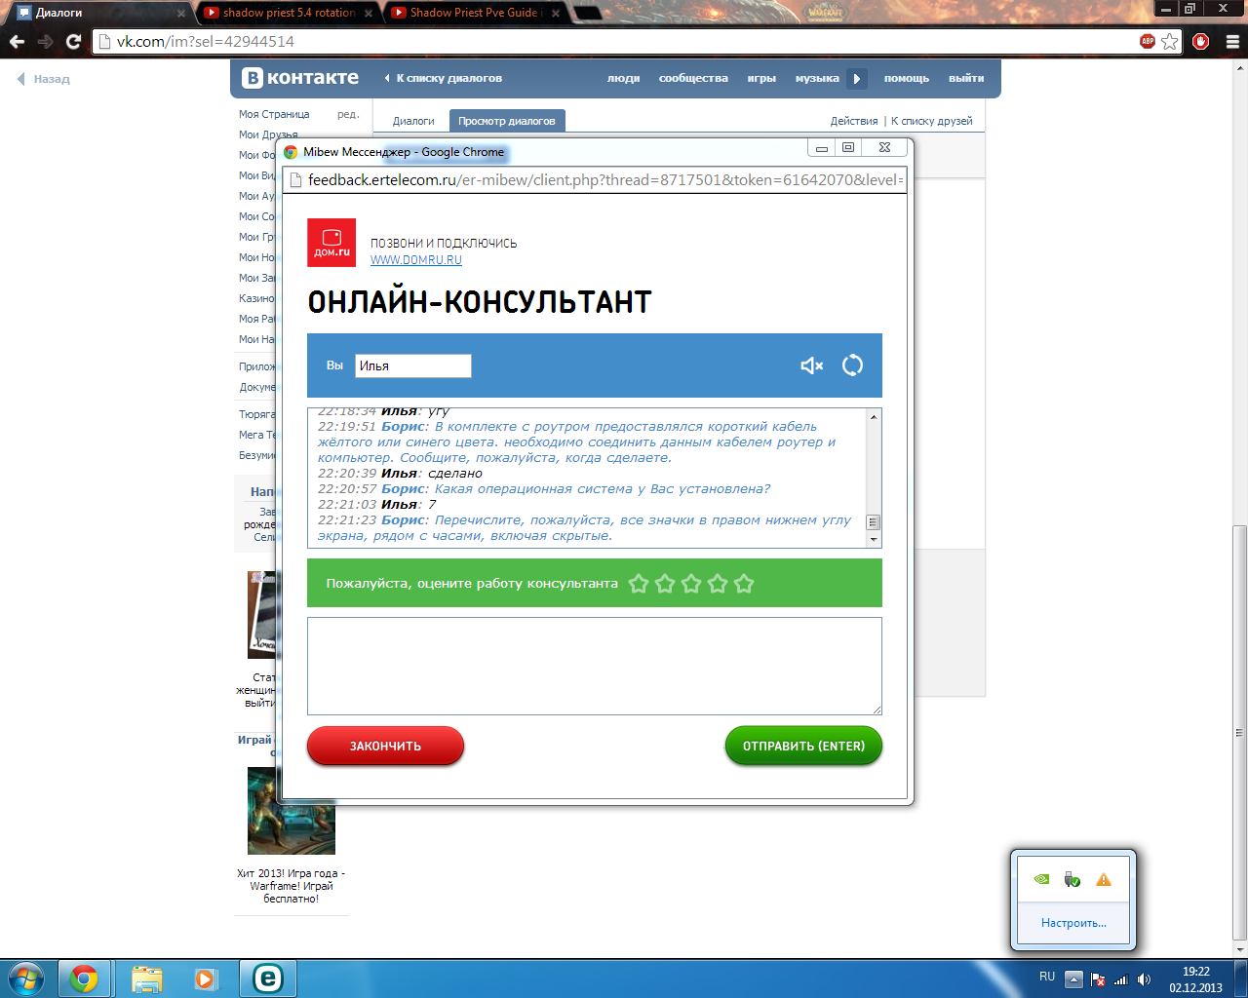Click К списку друзей link

[932, 121]
